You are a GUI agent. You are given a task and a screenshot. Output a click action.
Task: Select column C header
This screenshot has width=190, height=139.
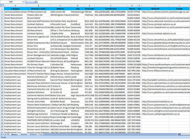60,6
